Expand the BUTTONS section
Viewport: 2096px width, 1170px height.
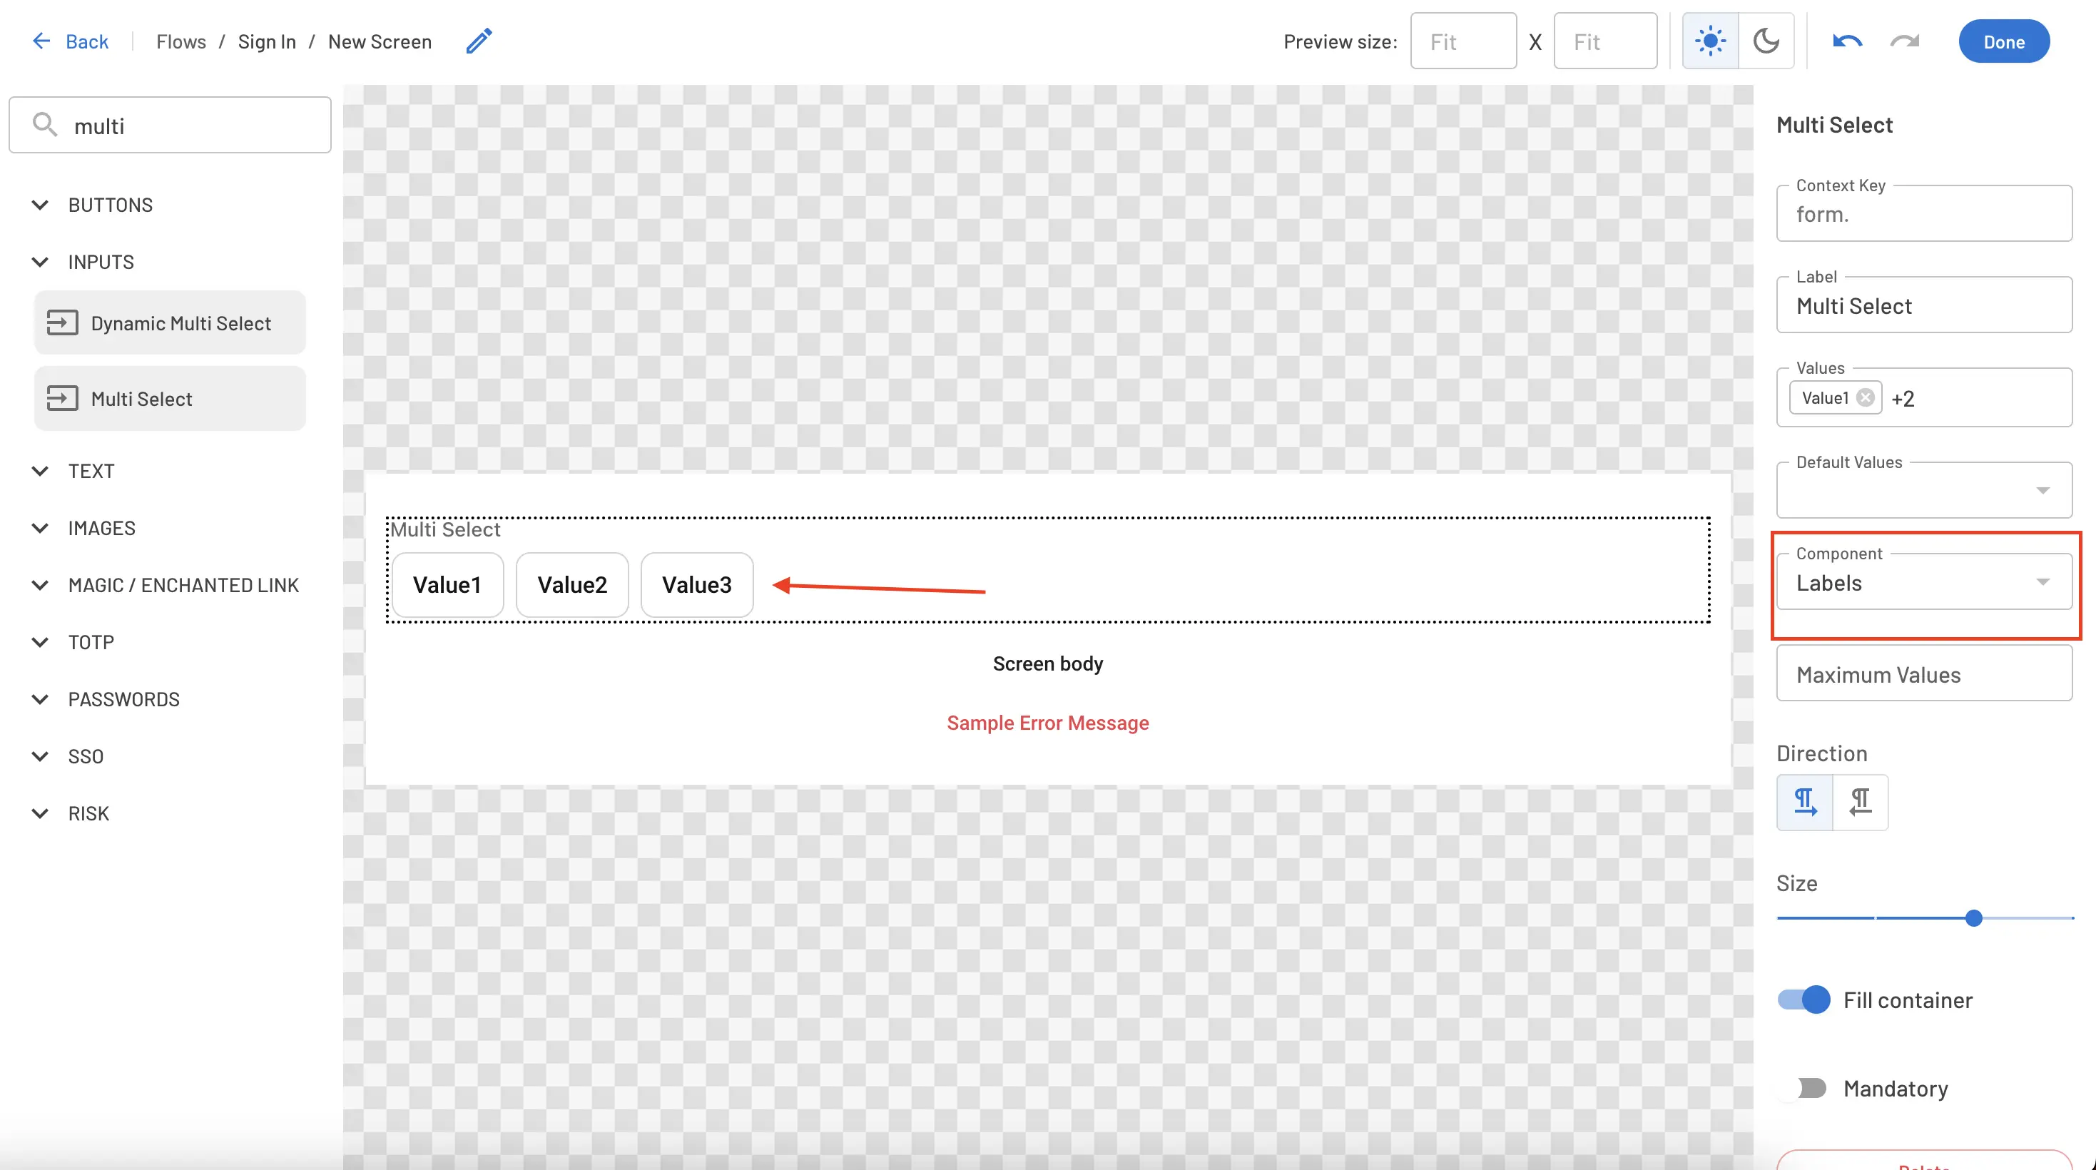pyautogui.click(x=40, y=205)
